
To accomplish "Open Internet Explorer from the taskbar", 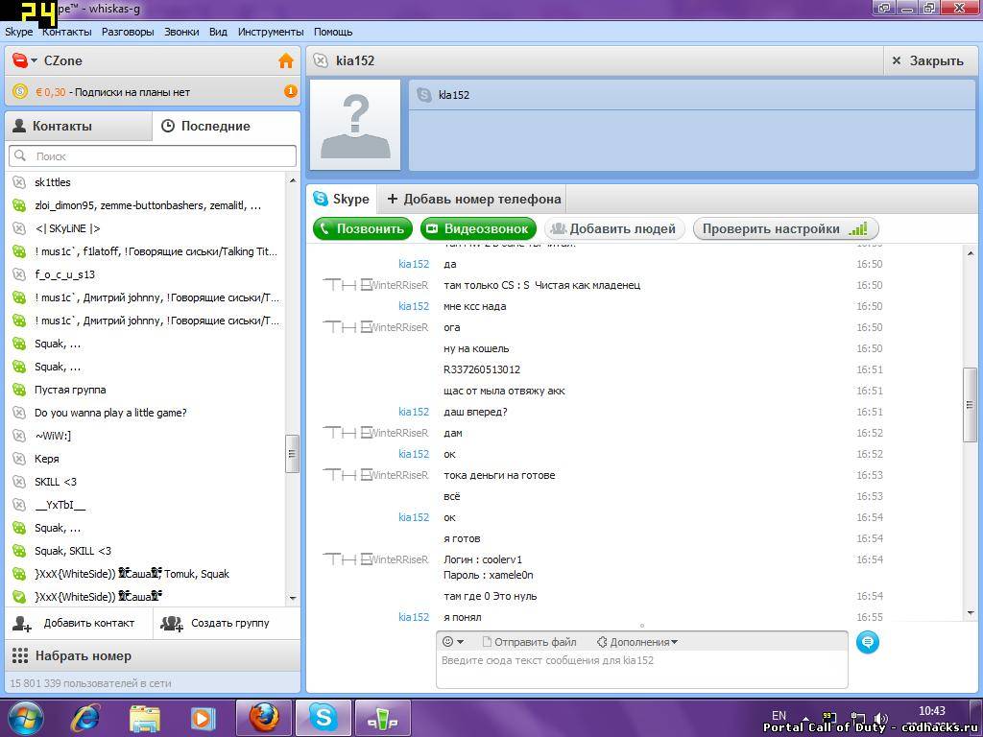I will (84, 718).
